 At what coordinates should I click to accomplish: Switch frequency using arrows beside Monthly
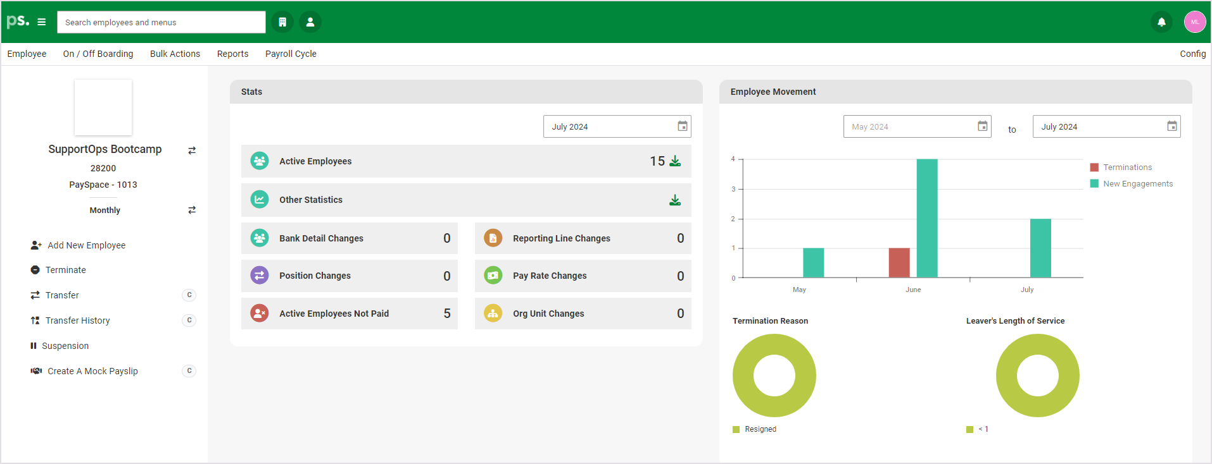coord(192,210)
